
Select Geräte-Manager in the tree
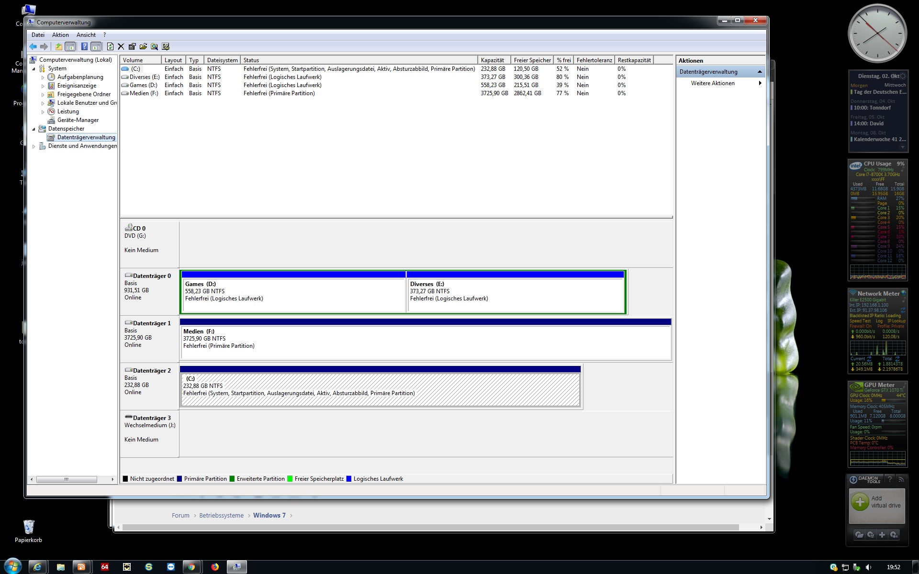78,120
